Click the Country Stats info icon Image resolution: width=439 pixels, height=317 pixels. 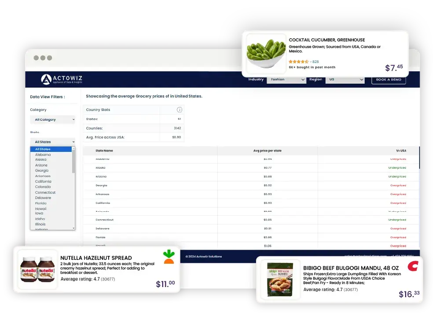pos(179,110)
